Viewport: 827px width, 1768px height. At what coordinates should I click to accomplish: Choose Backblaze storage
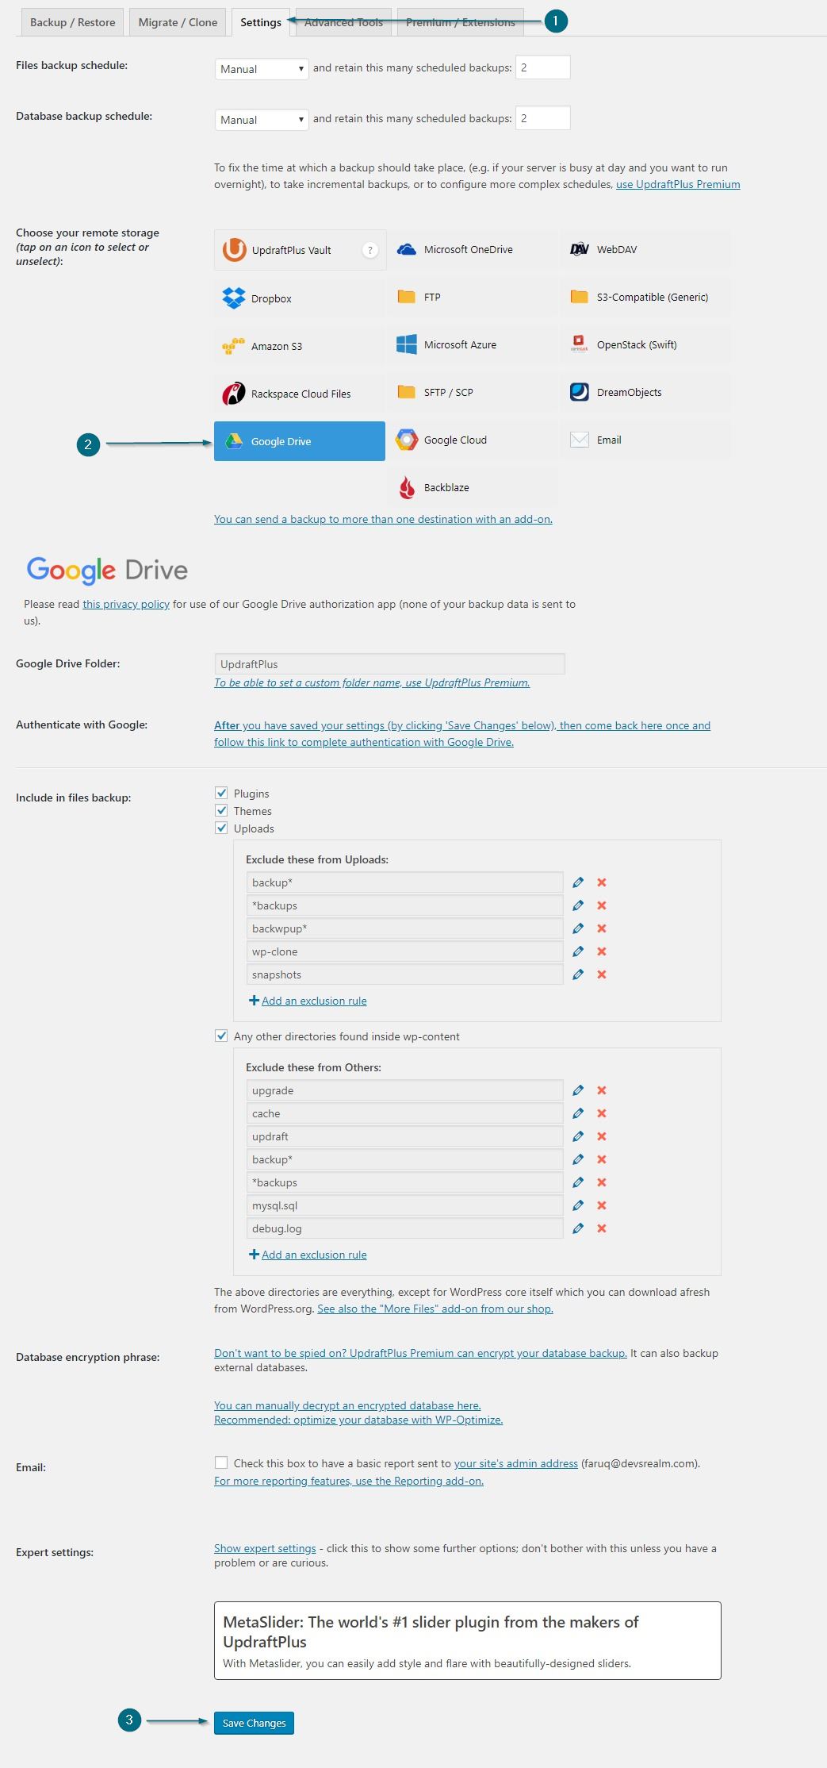pyautogui.click(x=473, y=488)
